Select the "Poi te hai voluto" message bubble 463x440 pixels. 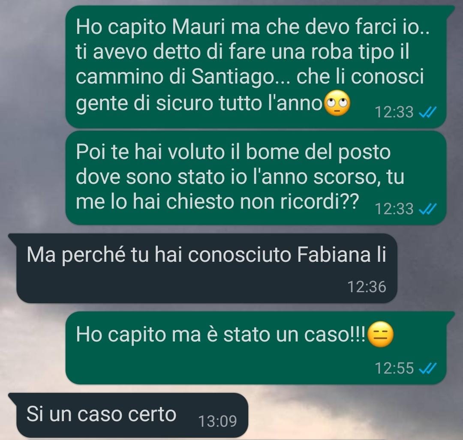point(256,178)
